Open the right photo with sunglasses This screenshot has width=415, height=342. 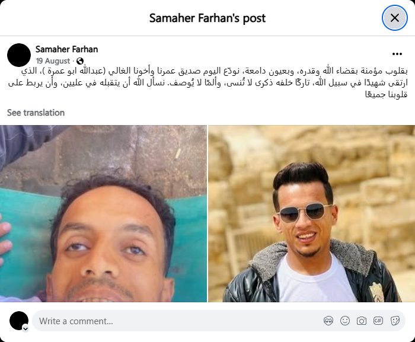pos(311,213)
